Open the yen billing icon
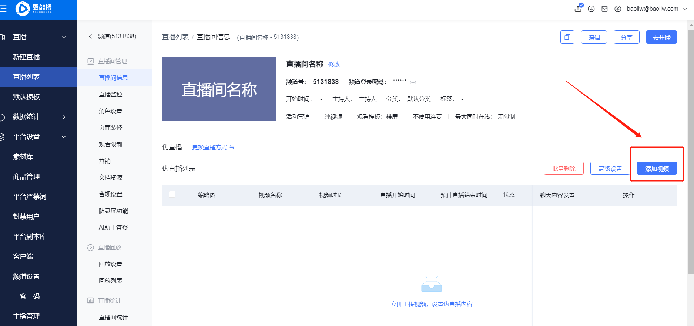The width and height of the screenshot is (694, 326). point(618,9)
